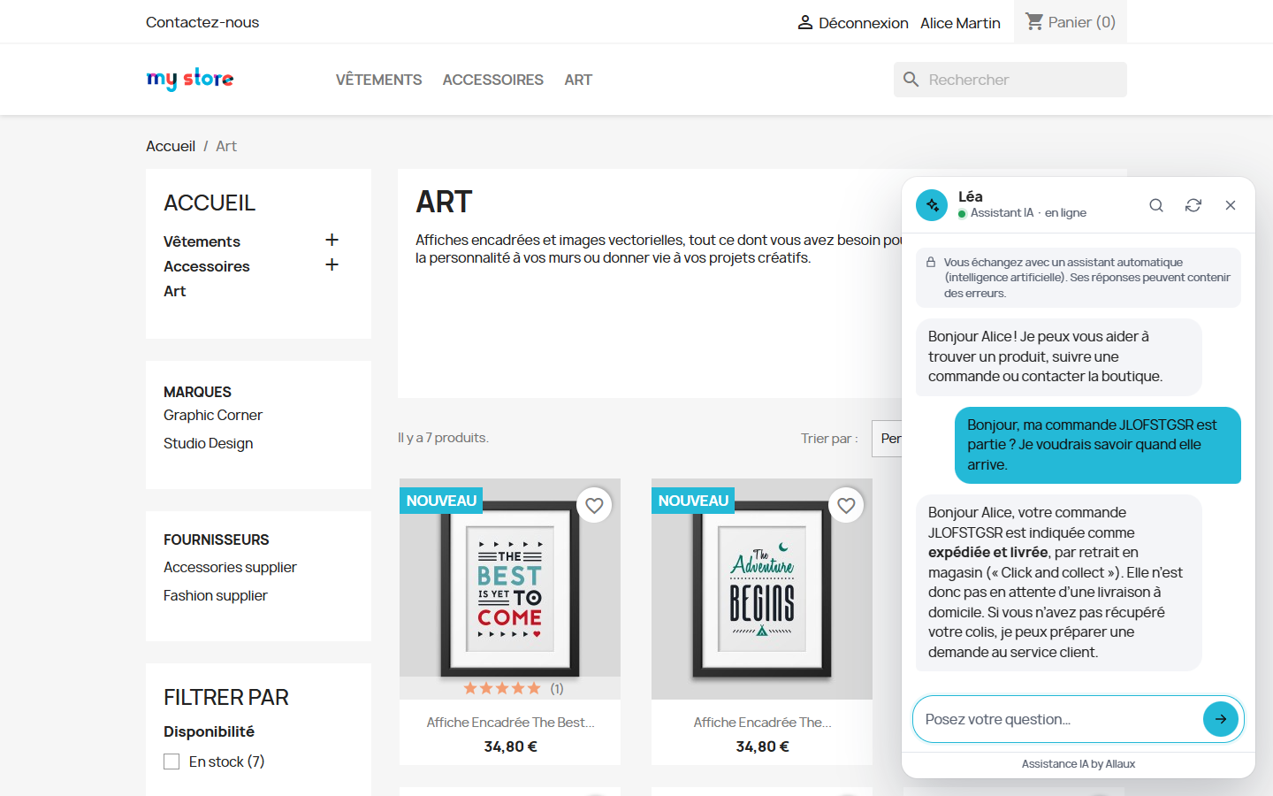1273x796 pixels.
Task: Click the five-star rating under The Best poster
Action: (502, 688)
